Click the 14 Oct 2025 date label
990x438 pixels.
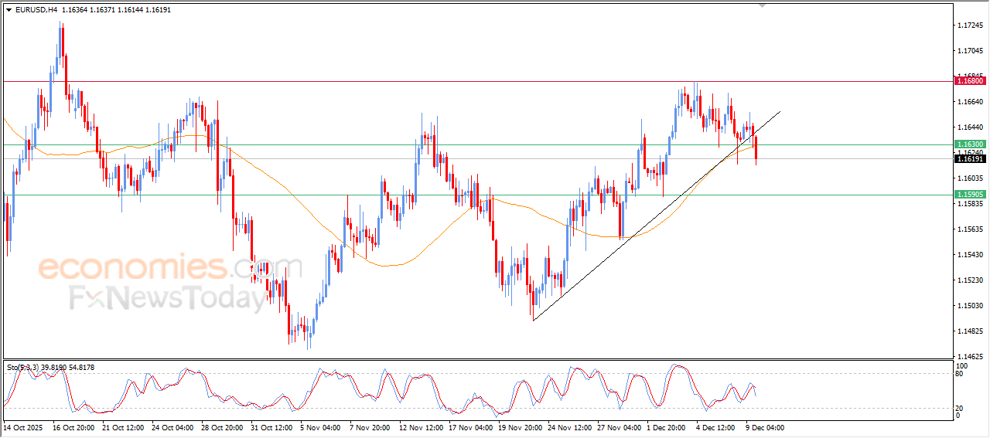tap(25, 426)
